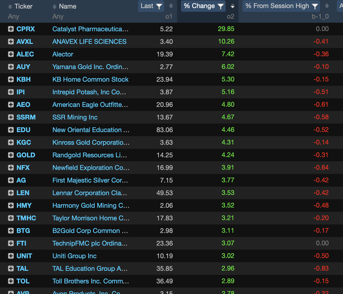Open the GOLD ticker link
The width and height of the screenshot is (343, 294).
pos(26,155)
